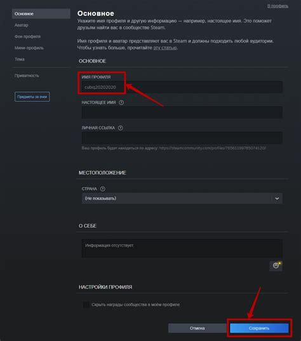Click into the О себе text area
Viewport: 301px width, 341px height.
click(x=182, y=249)
